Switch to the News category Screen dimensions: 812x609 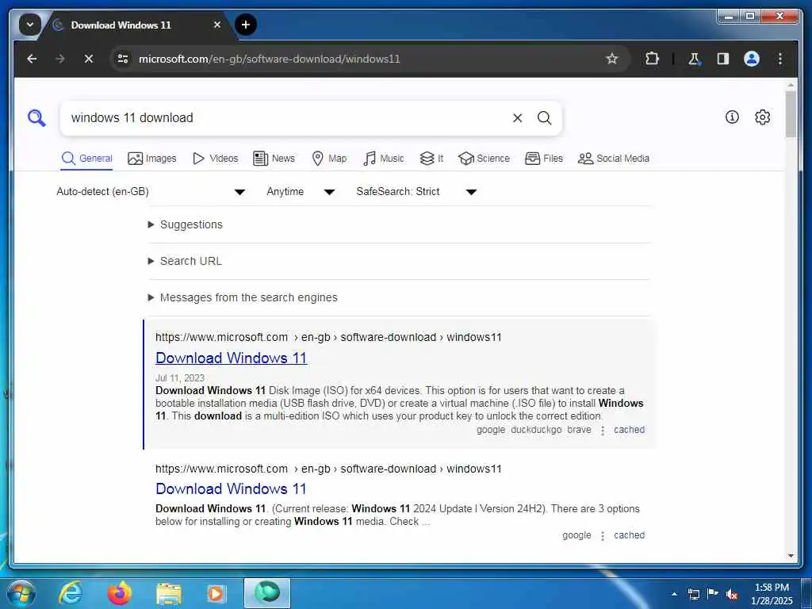point(274,159)
